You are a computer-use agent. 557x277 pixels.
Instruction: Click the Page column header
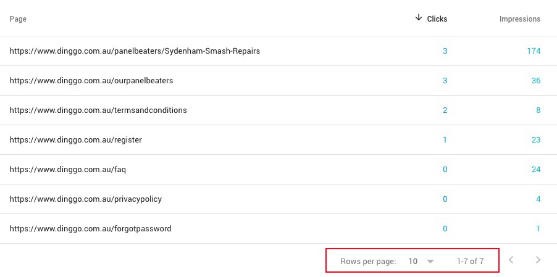coord(18,19)
